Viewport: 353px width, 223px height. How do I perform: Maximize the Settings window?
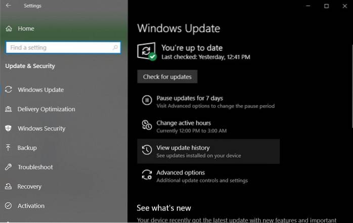point(326,6)
